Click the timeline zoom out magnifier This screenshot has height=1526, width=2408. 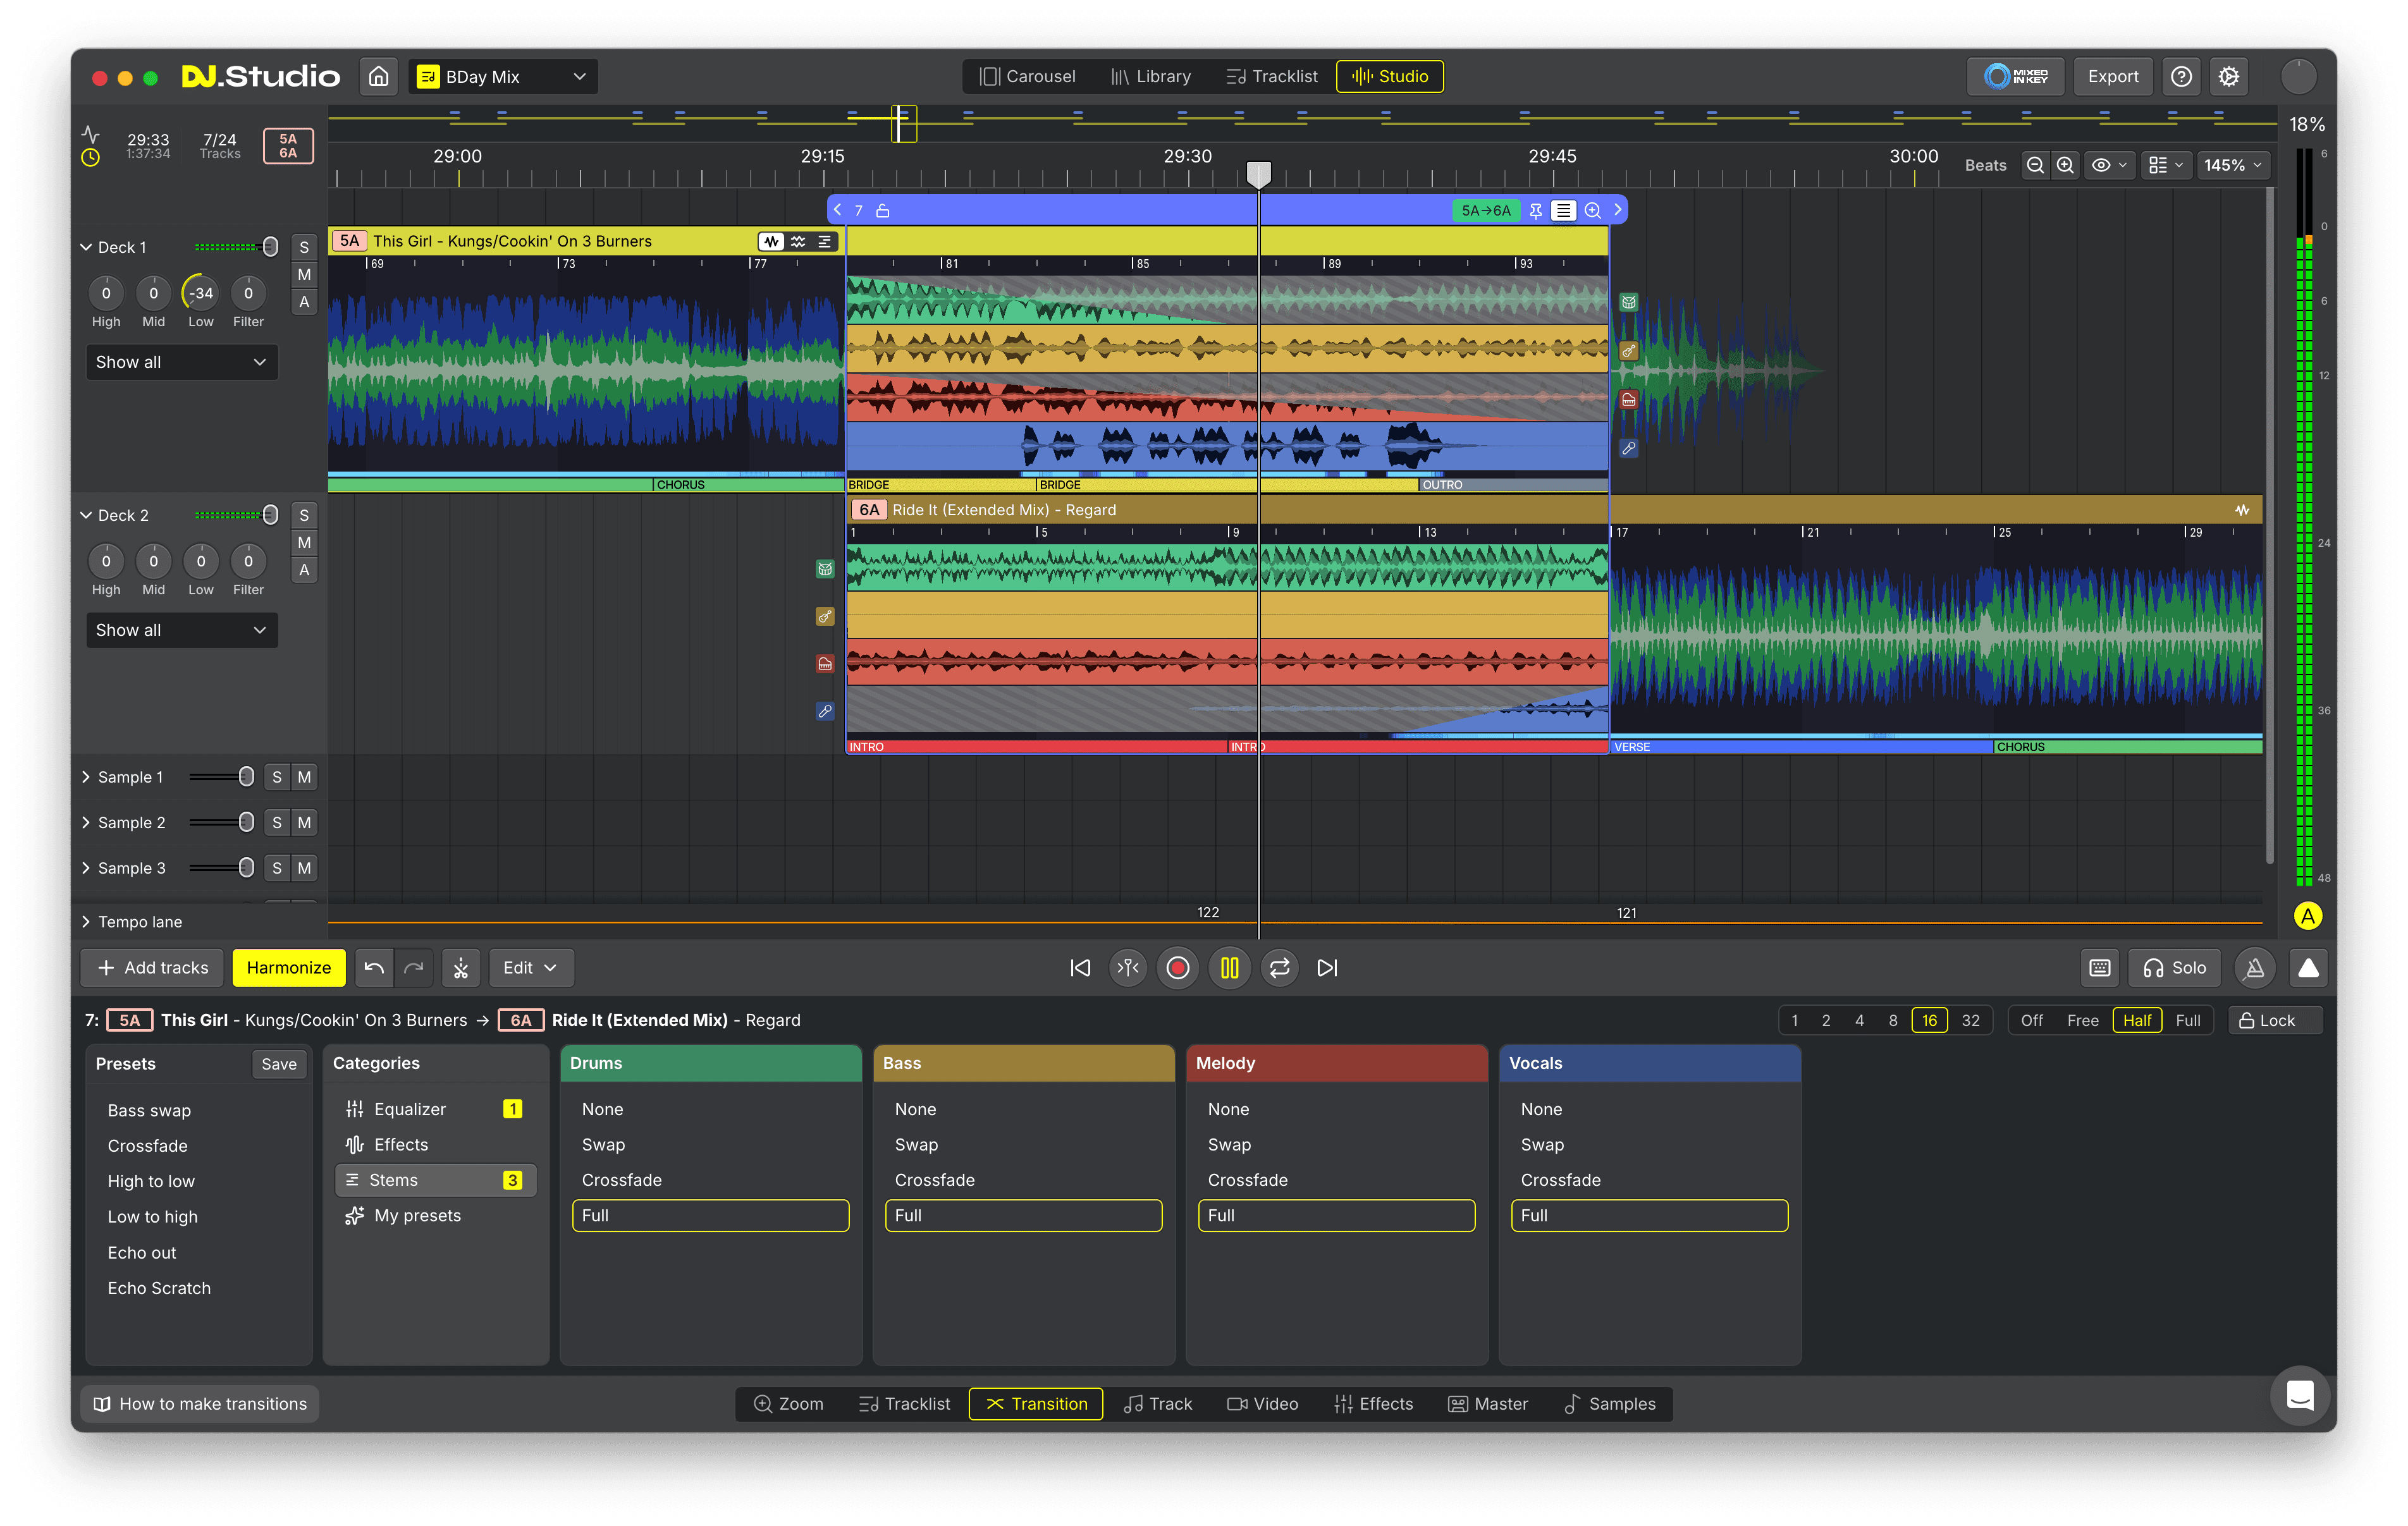point(2035,165)
